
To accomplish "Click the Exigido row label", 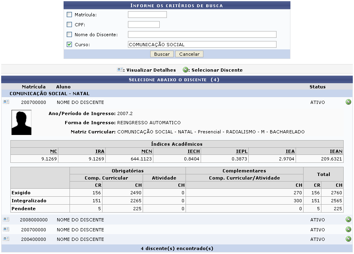I will [21, 193].
